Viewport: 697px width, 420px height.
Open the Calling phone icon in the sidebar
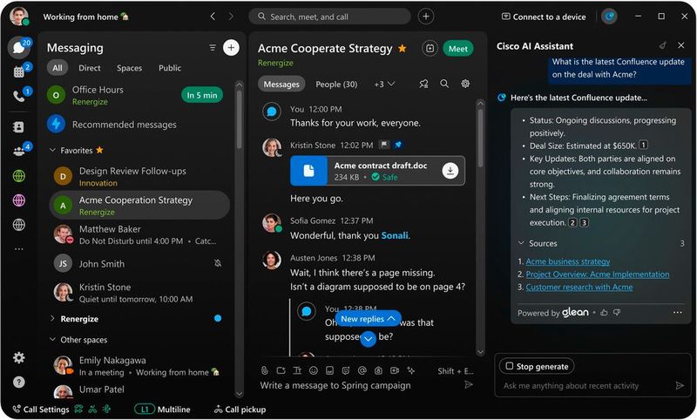click(18, 96)
